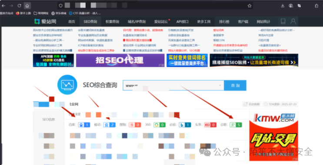Viewport: 323px width, 165px height.
Task: Open the 新手上路 Firefox bookmark
Action: pos(23,13)
